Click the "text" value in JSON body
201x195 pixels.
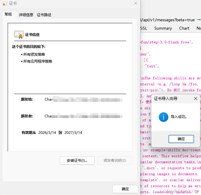(x=151, y=66)
